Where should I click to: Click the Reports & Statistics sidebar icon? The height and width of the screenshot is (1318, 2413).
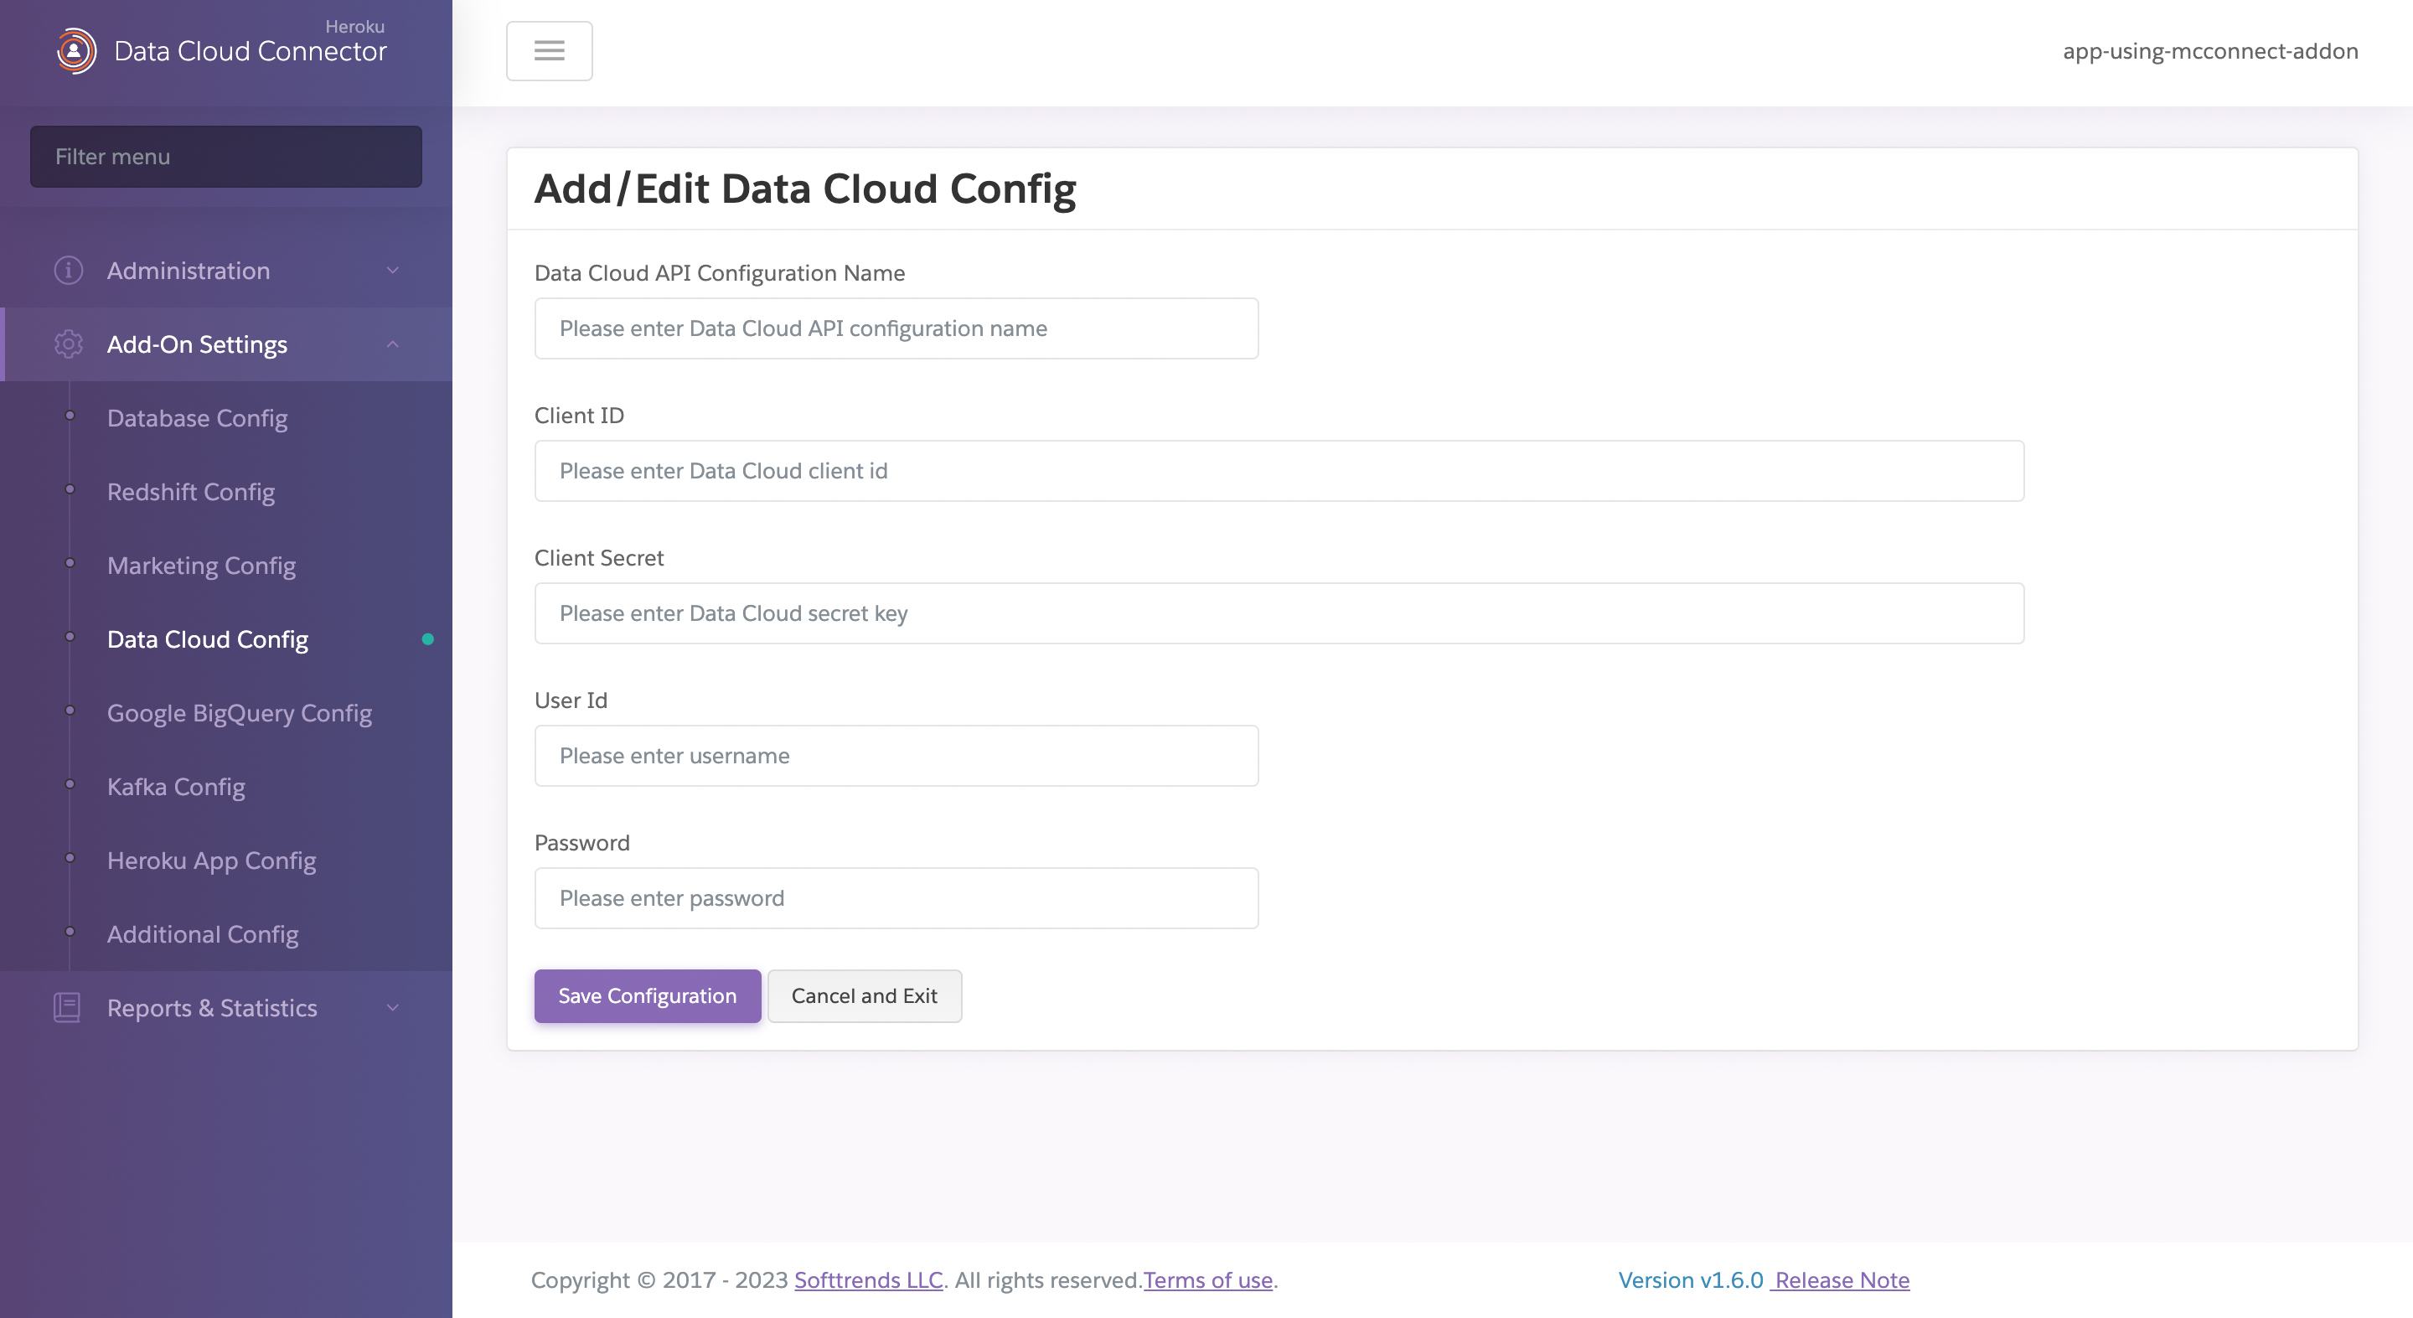pyautogui.click(x=65, y=1008)
